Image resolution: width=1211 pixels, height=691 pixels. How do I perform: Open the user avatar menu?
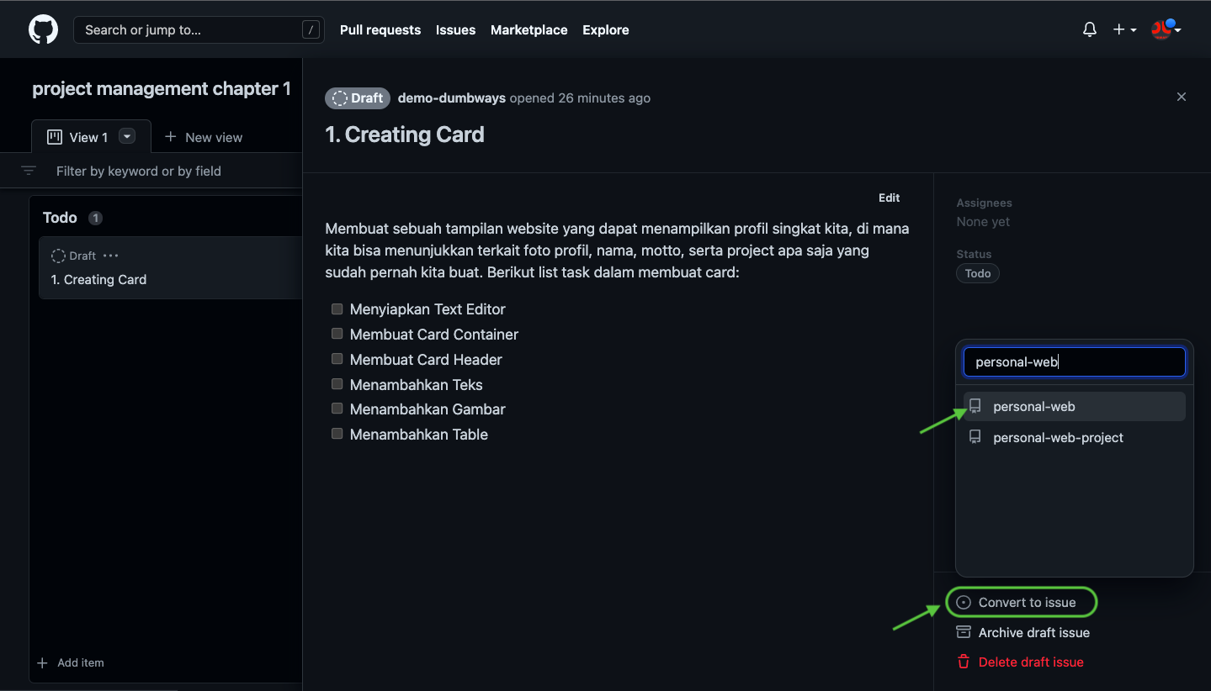1166,30
